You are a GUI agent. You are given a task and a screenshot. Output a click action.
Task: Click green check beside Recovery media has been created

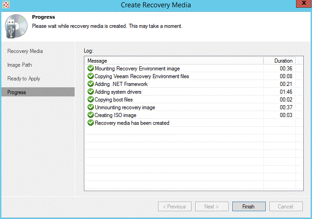(90, 123)
